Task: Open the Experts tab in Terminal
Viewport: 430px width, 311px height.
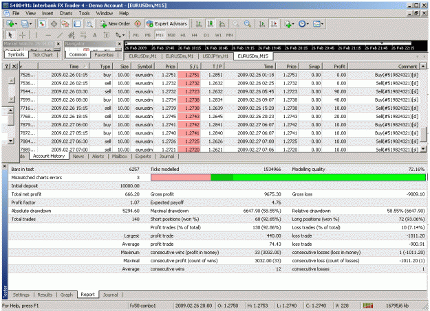Action: pos(143,157)
